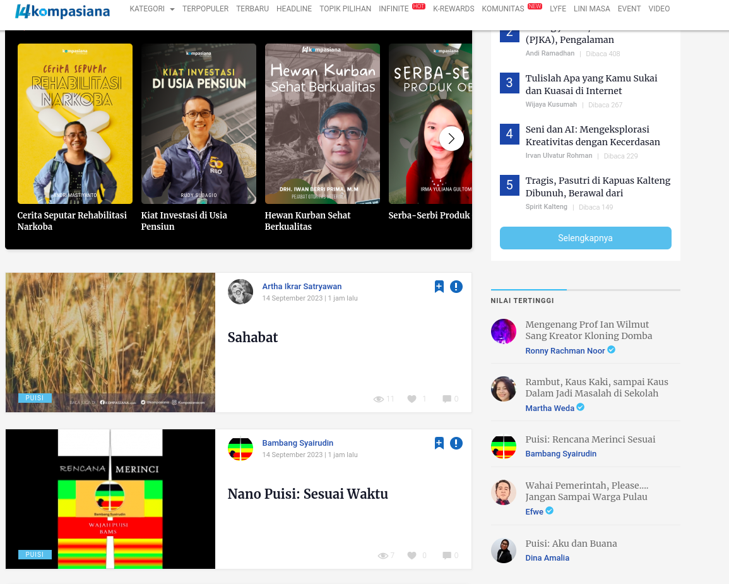Open Irvan Ulvatur Rohman's author name
The height and width of the screenshot is (584, 729).
(559, 156)
